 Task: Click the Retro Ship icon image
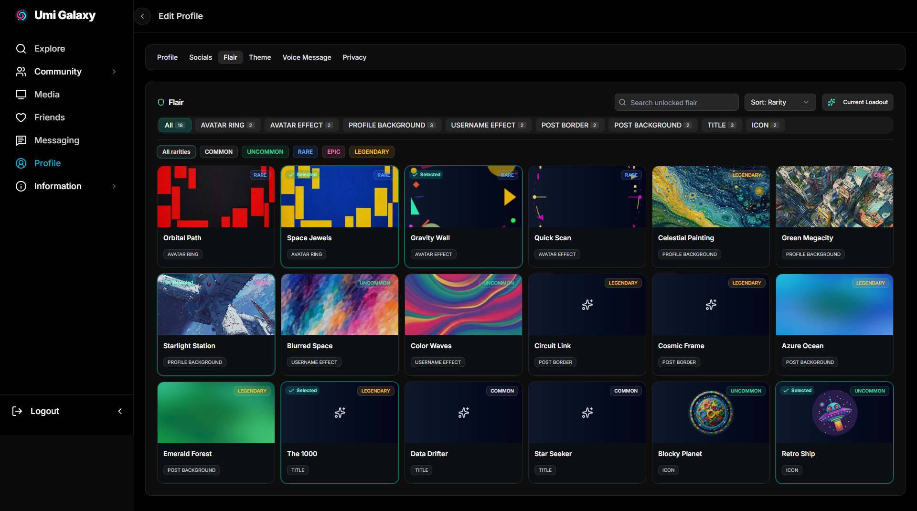(x=835, y=413)
